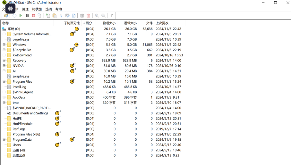Expand the Program Files folder node
Screen dimensions: 291x165
coord(4,81)
